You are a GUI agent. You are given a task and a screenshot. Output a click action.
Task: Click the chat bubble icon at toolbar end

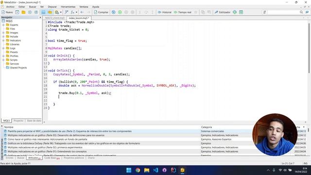click(x=307, y=12)
